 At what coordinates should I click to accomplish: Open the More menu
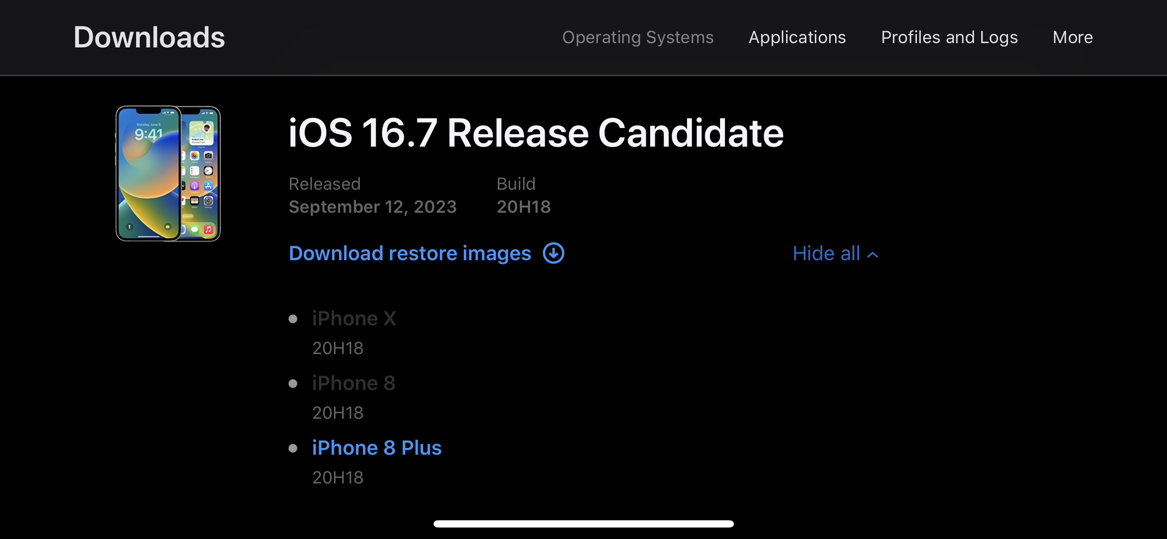coord(1073,37)
